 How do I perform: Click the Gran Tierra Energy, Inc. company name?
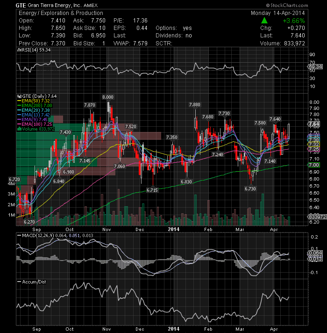point(55,5)
